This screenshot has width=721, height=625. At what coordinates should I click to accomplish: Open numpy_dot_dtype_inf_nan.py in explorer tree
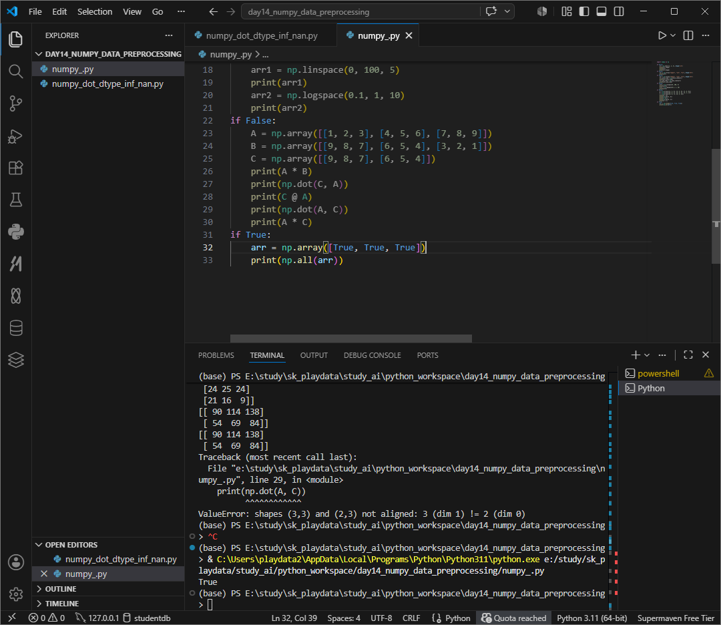tap(109, 83)
